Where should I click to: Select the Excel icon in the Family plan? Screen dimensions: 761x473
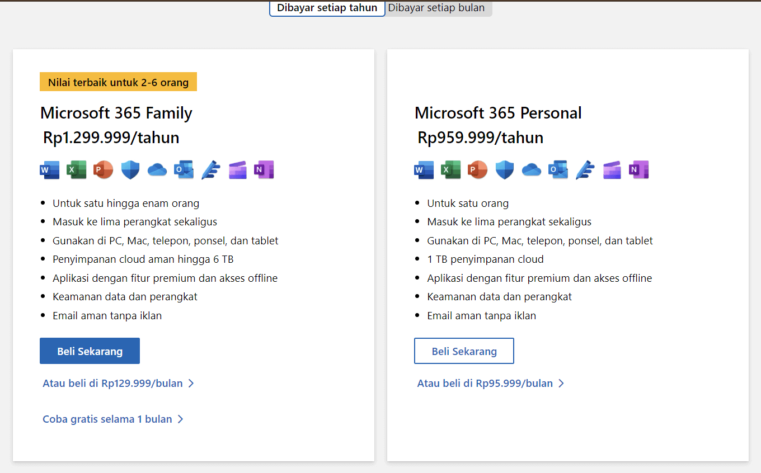[x=76, y=169]
